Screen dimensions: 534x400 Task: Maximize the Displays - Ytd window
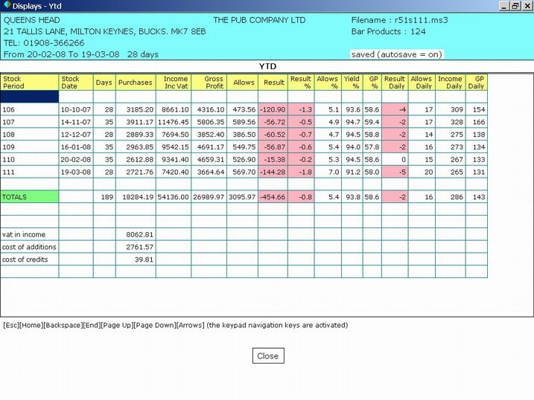click(x=515, y=6)
